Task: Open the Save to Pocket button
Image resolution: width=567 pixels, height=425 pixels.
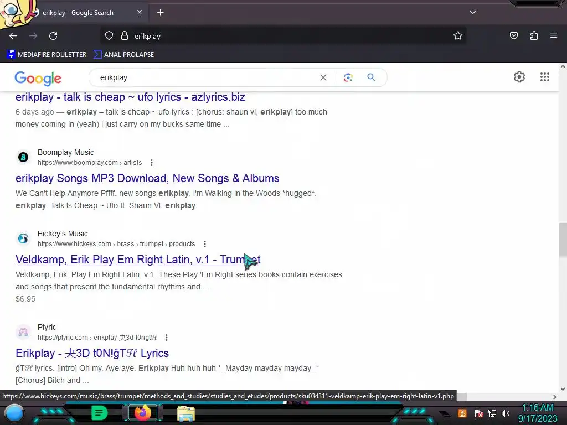Action: [513, 35]
